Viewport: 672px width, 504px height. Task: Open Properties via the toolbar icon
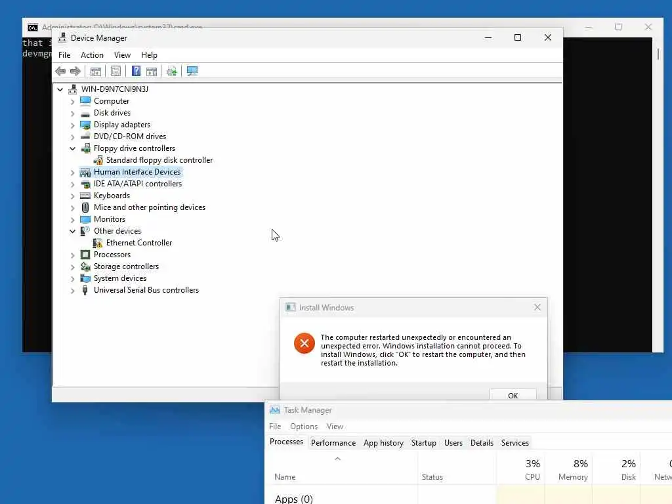[x=115, y=71]
